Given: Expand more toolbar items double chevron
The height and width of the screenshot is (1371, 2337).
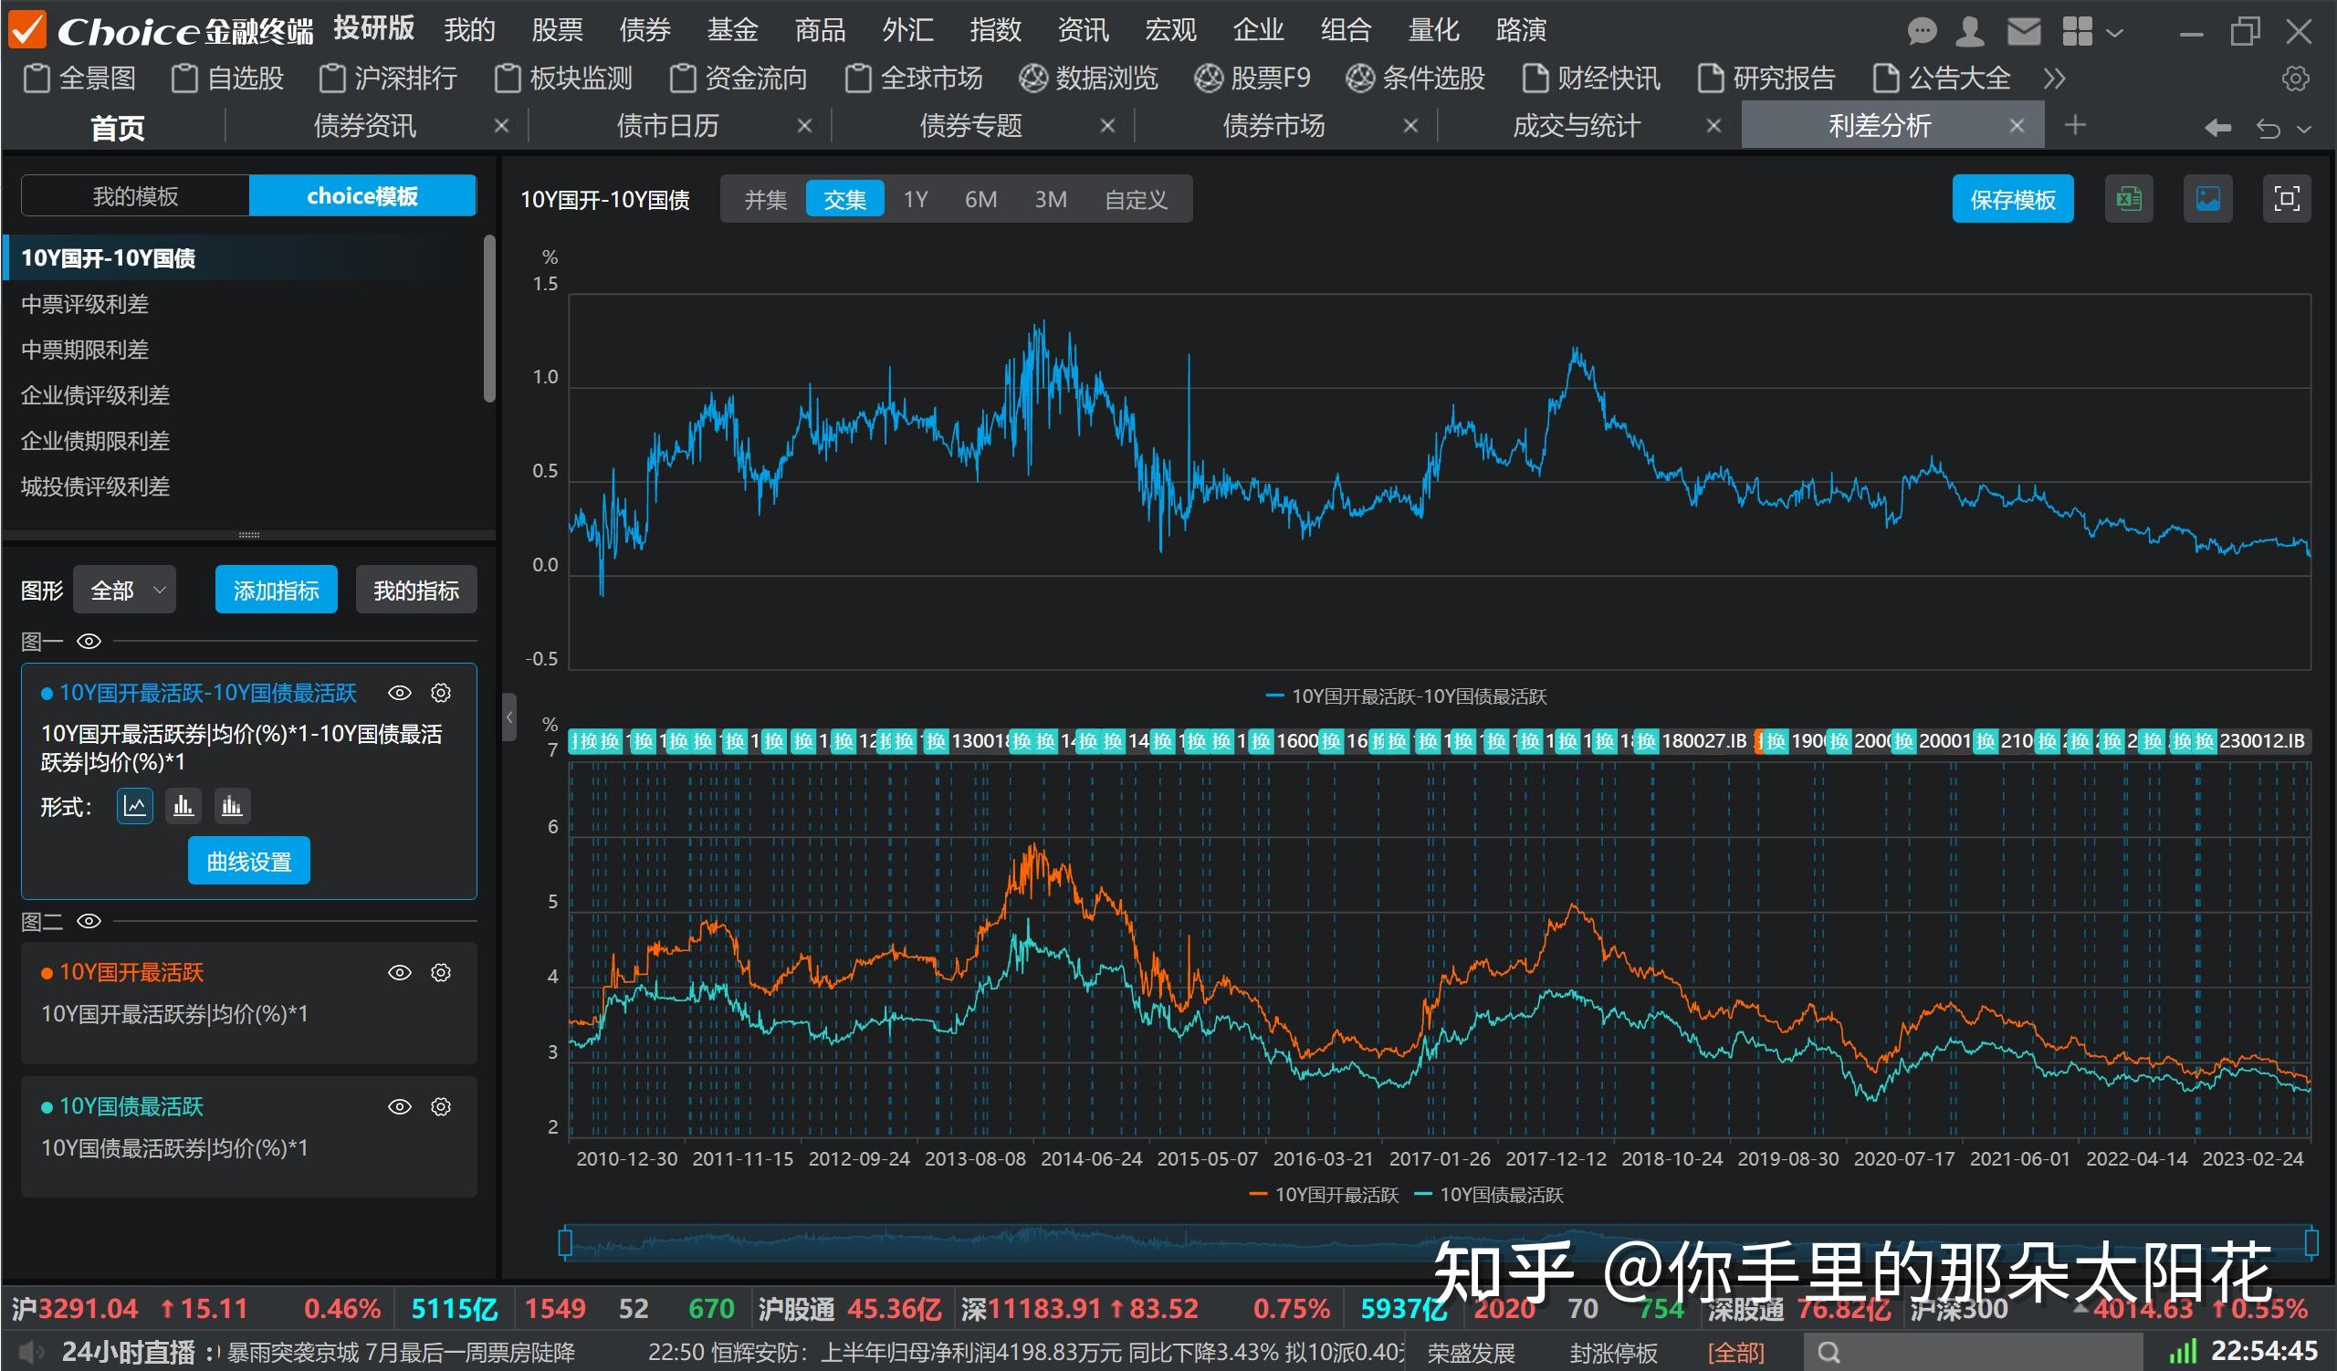Looking at the screenshot, I should [2054, 78].
